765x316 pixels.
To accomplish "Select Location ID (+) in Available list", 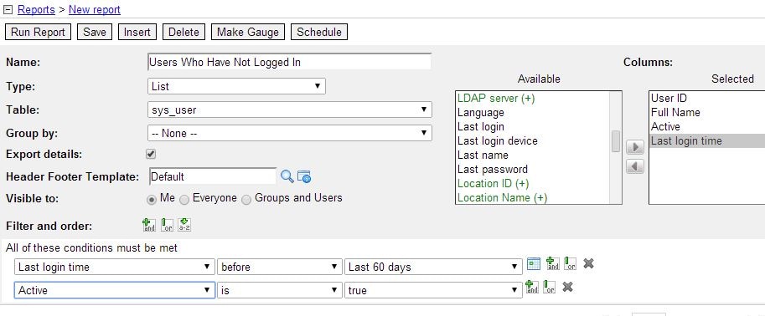I will pyautogui.click(x=533, y=184).
